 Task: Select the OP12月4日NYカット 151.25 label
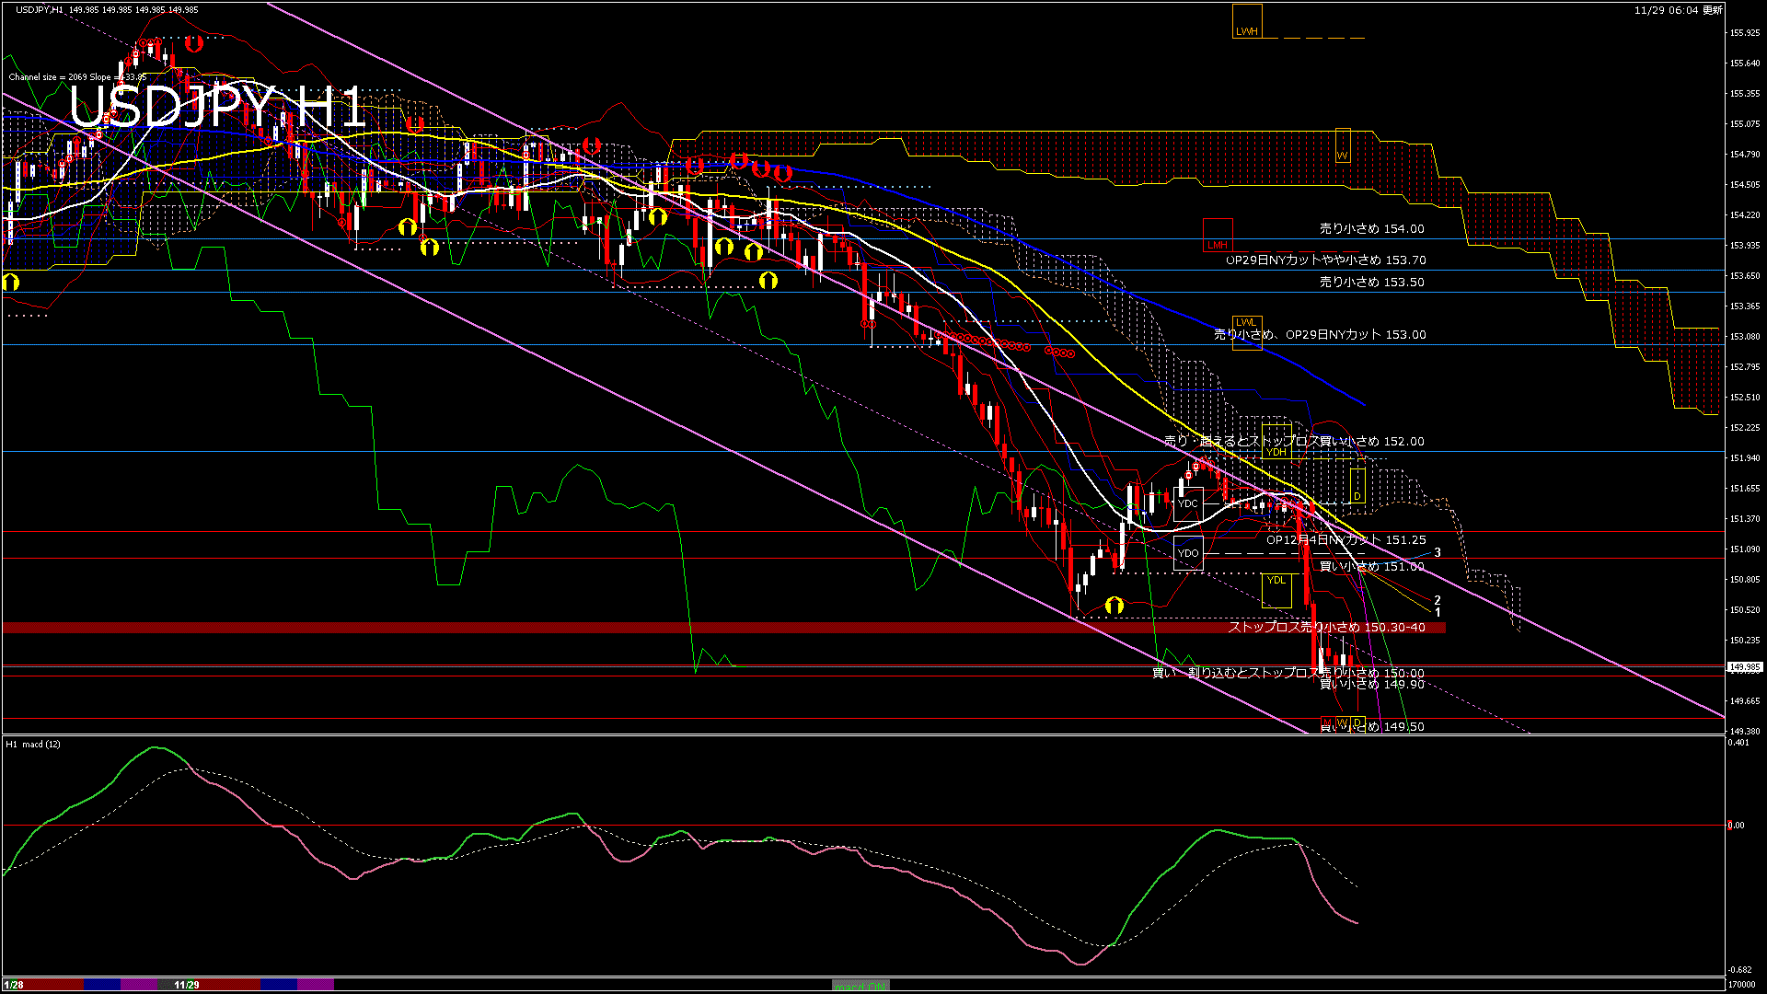pyautogui.click(x=1346, y=539)
